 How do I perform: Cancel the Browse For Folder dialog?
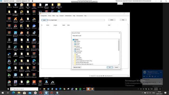pos(116,67)
